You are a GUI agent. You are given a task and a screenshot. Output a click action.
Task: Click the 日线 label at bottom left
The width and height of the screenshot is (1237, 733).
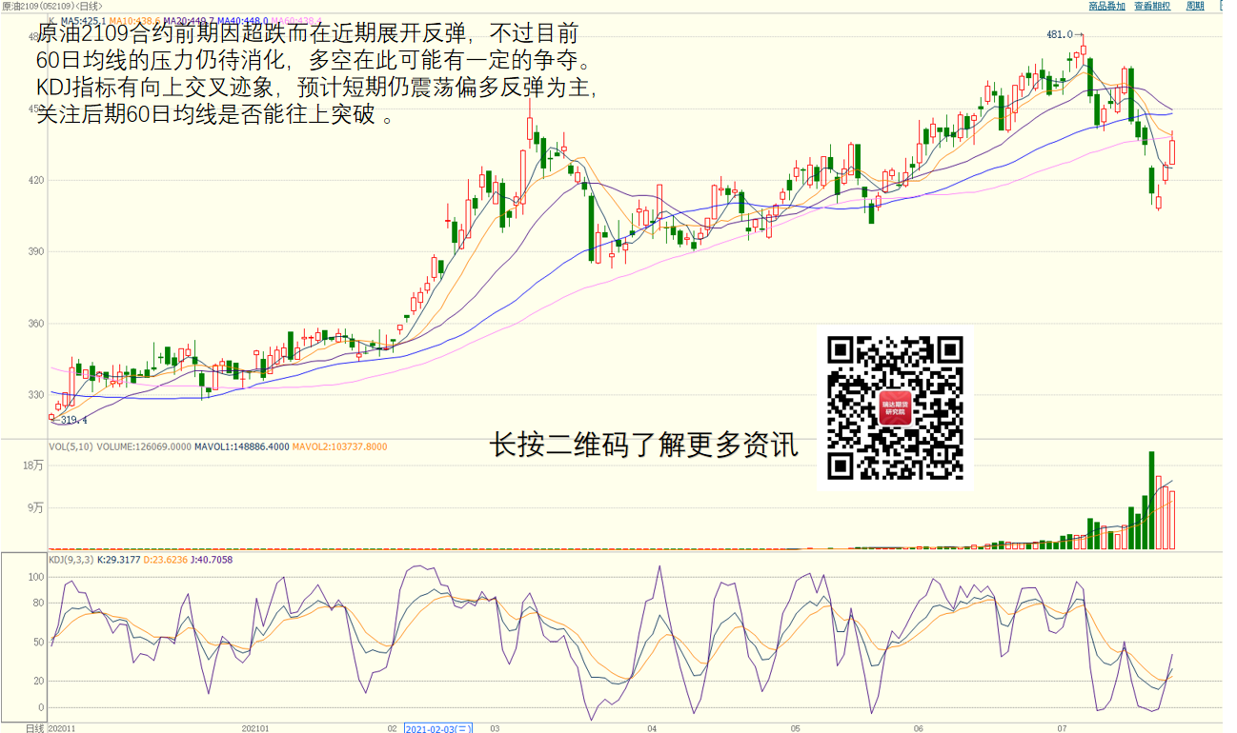pos(34,727)
